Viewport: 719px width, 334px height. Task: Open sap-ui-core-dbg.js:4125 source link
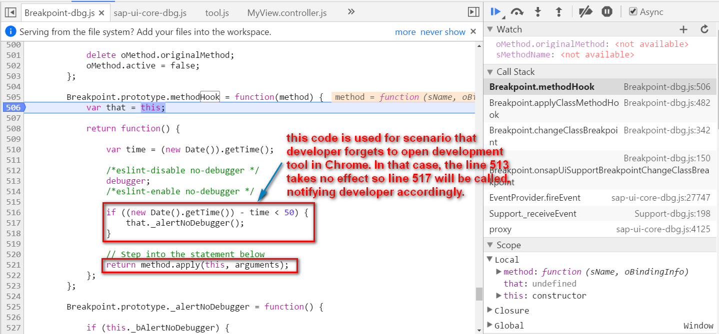tap(663, 229)
